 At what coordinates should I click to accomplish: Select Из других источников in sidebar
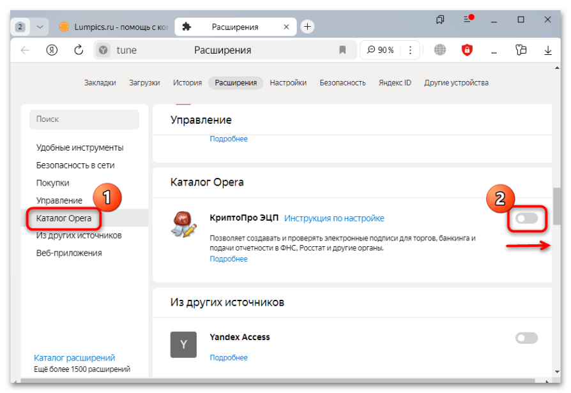click(79, 235)
